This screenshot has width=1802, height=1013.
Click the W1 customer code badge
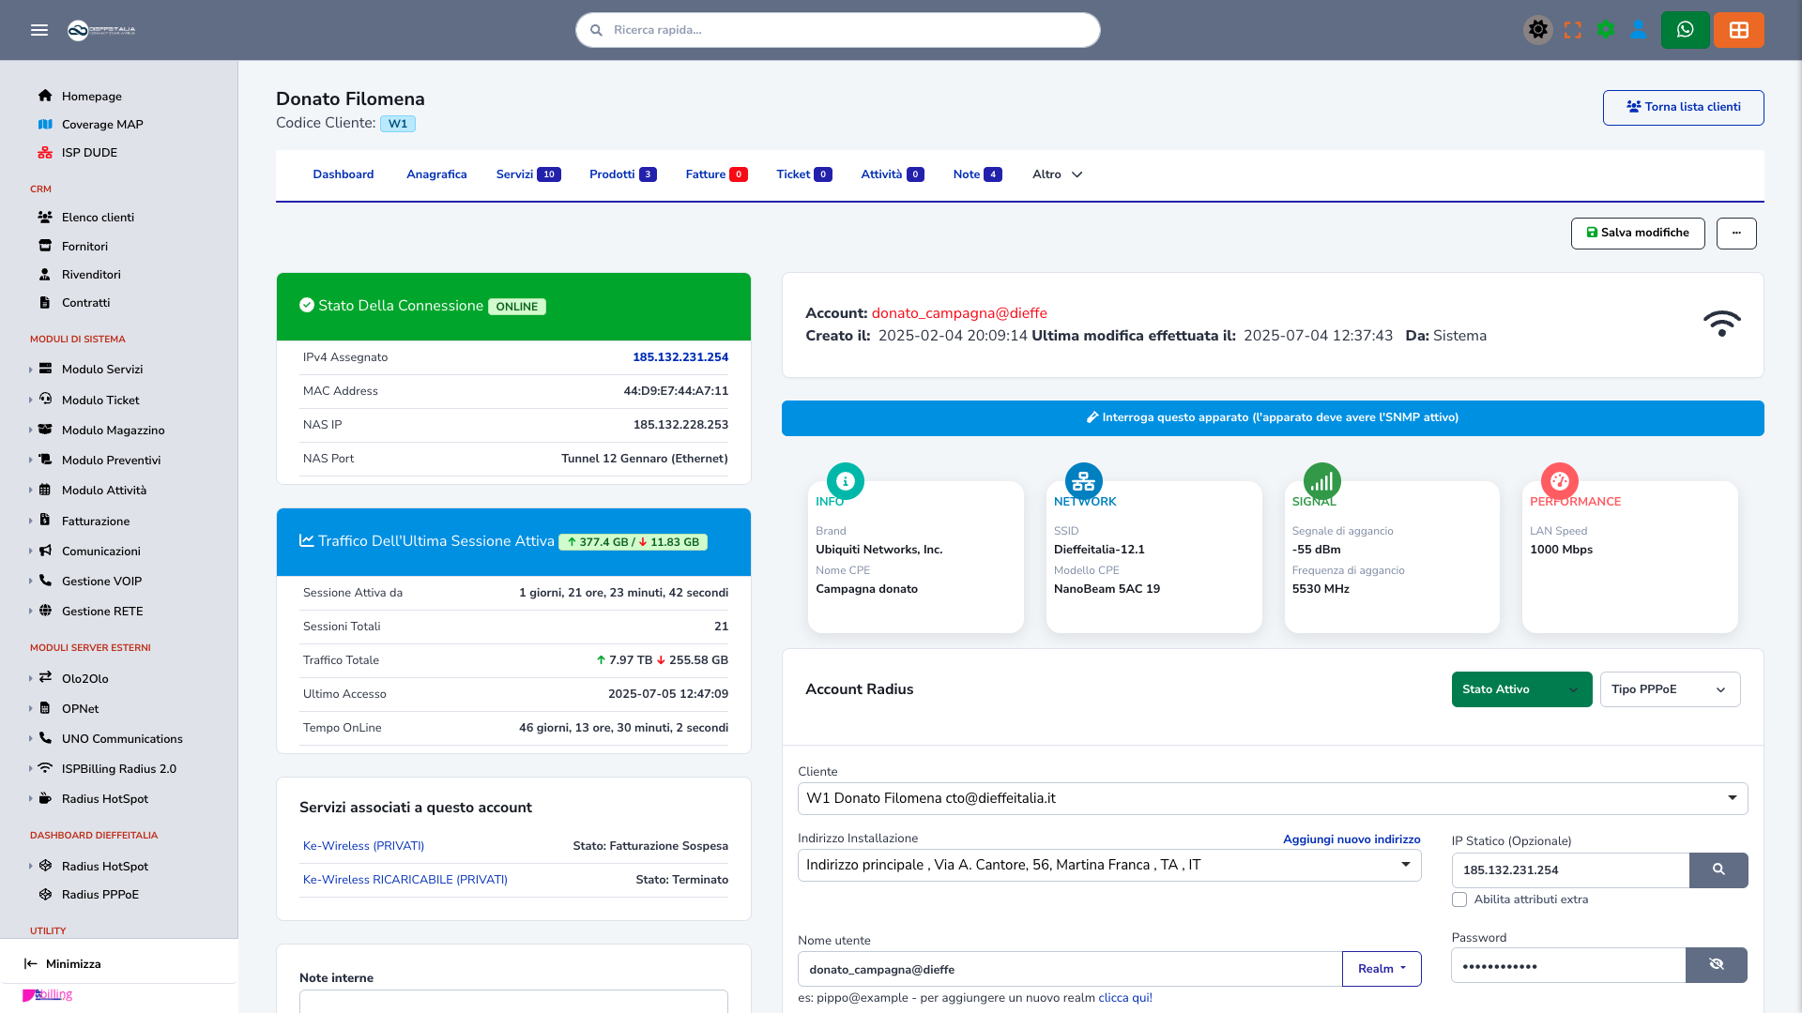[398, 124]
